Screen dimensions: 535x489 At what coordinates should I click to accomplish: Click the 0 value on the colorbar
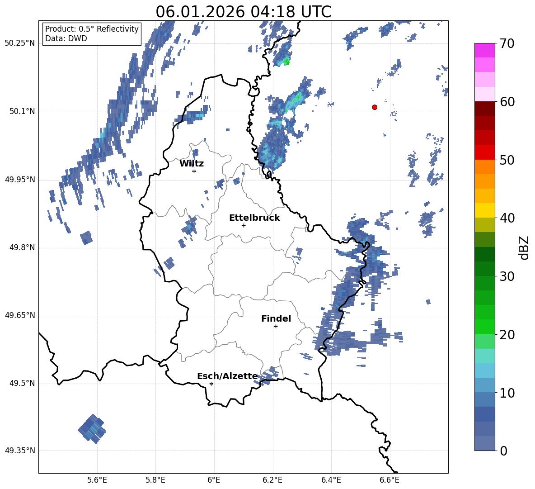503,451
